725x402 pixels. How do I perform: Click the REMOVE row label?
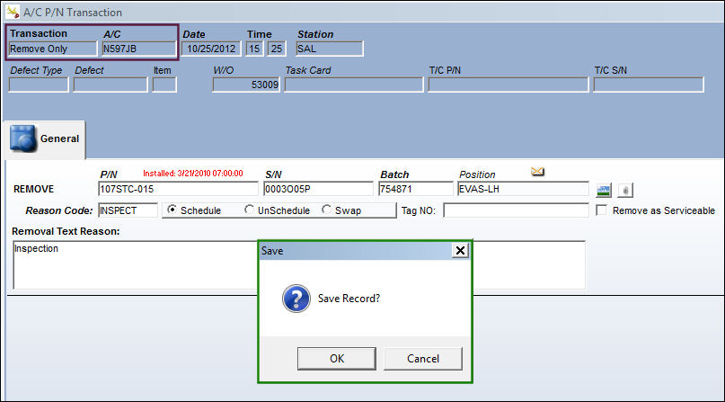(x=34, y=189)
